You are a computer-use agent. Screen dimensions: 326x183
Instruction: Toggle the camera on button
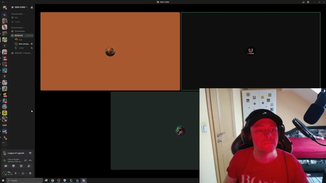click(x=6, y=166)
